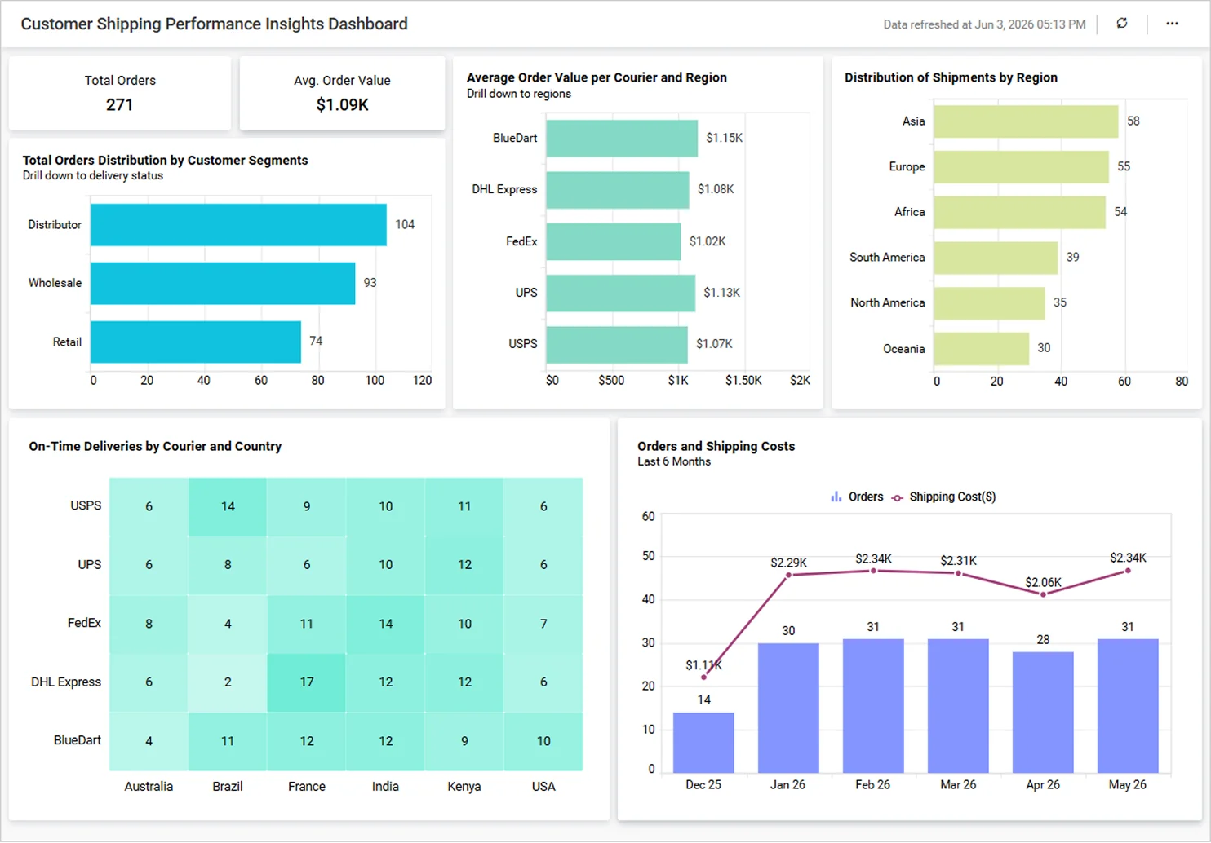Click the FedEx USA heatmap cell 7

[543, 624]
